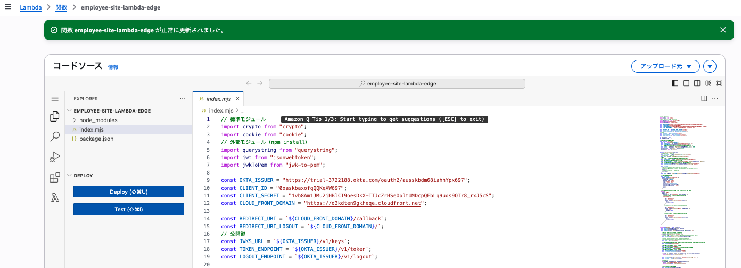Click line number 9 in the gutter

(209, 180)
